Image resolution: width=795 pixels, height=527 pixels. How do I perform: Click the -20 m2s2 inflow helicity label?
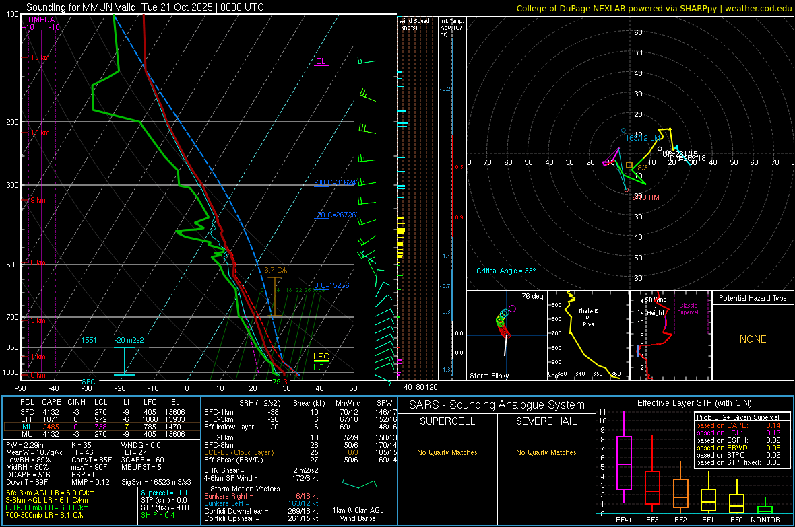coord(129,340)
